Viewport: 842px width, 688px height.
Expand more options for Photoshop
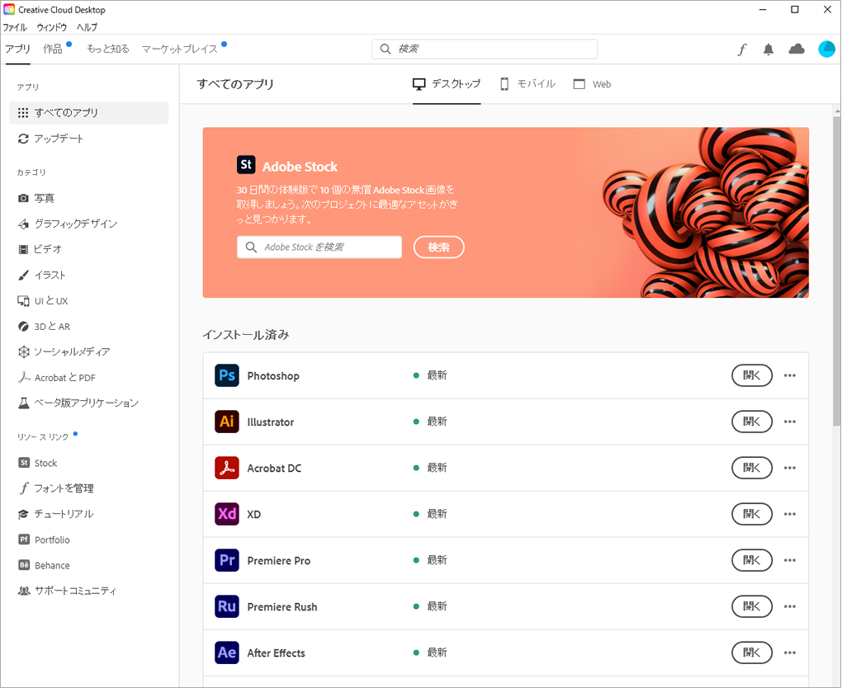(x=789, y=375)
